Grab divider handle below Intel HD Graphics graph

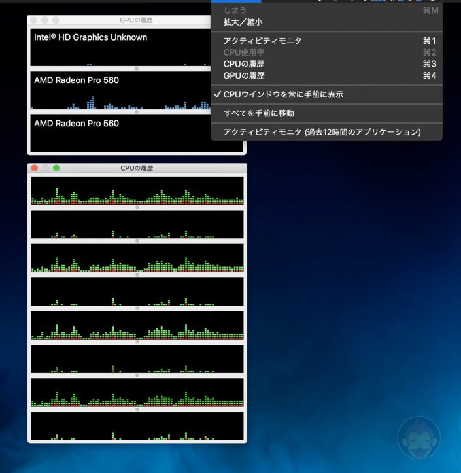click(x=137, y=69)
